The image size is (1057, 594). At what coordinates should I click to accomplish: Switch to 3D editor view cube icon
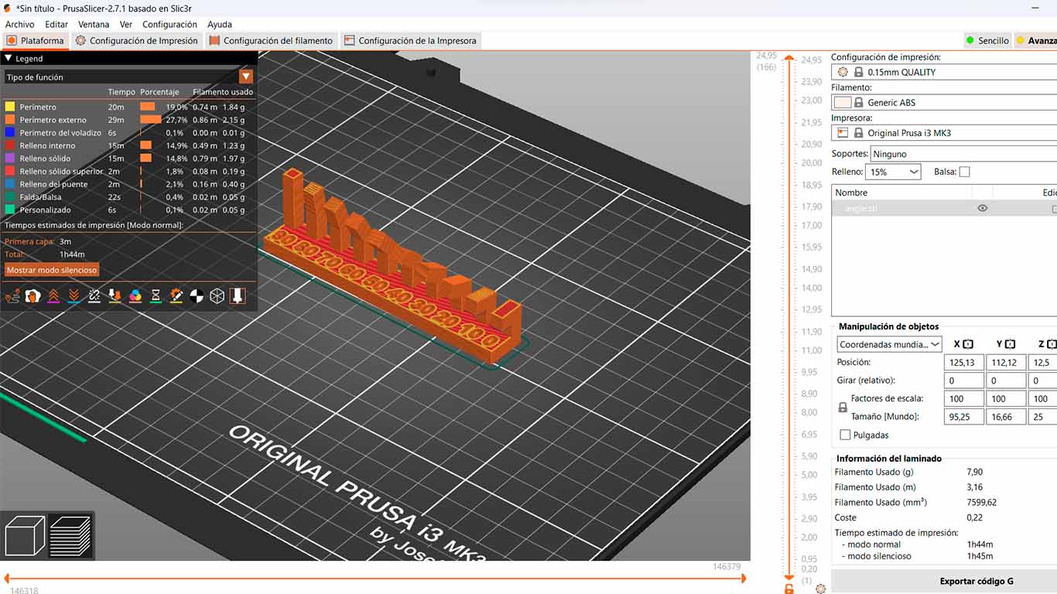pyautogui.click(x=25, y=535)
